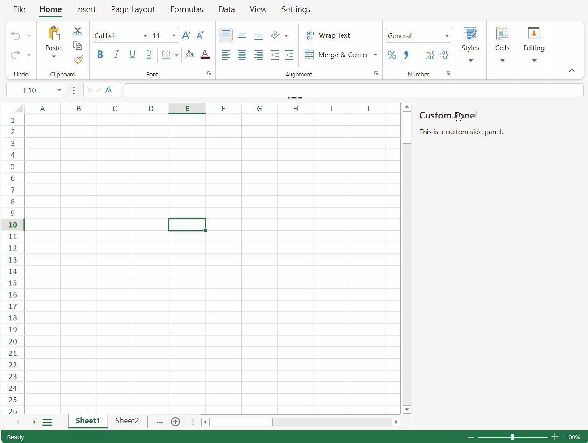Image resolution: width=588 pixels, height=443 pixels.
Task: Expand the Cells dropdown
Action: pos(503,60)
